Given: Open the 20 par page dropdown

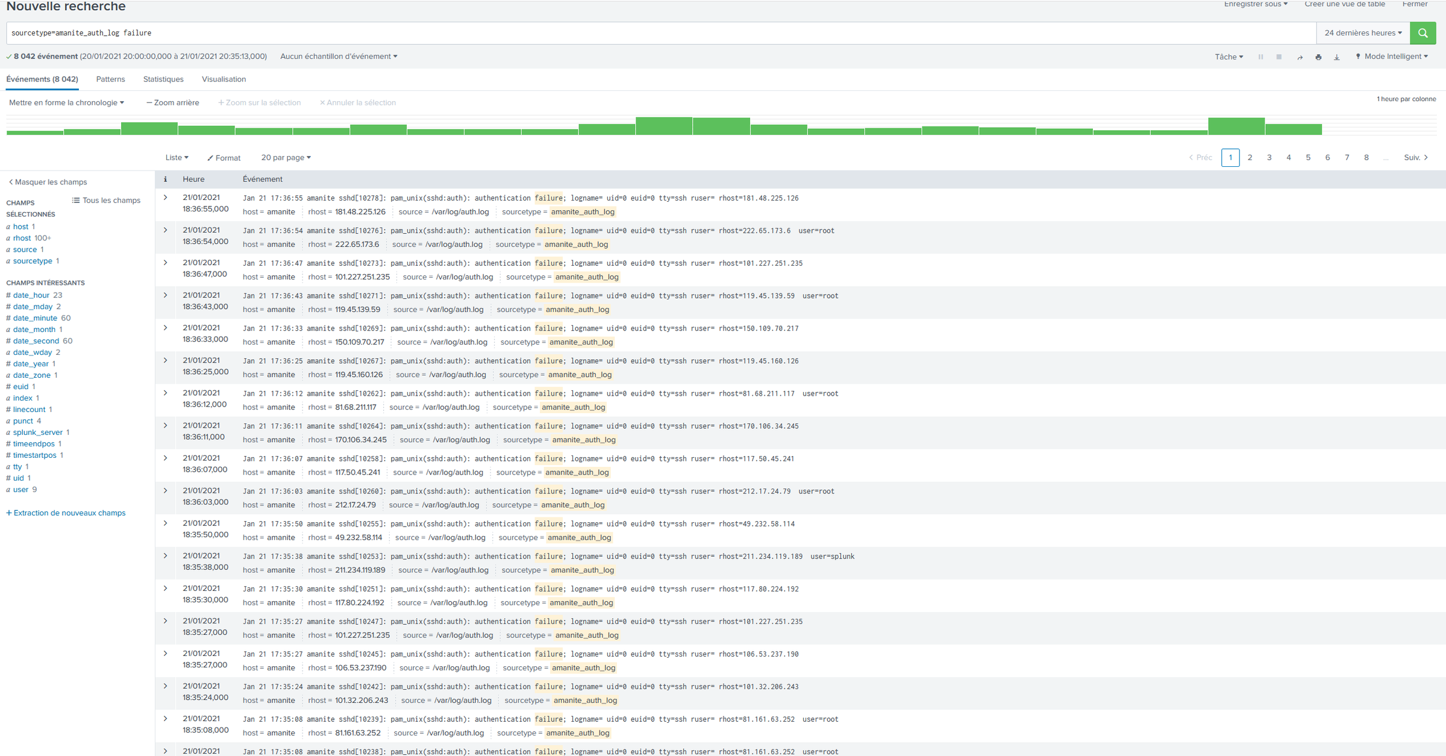Looking at the screenshot, I should (286, 158).
